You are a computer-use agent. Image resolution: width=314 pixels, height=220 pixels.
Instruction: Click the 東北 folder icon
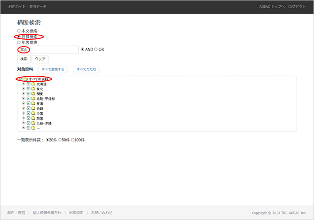click(x=33, y=89)
